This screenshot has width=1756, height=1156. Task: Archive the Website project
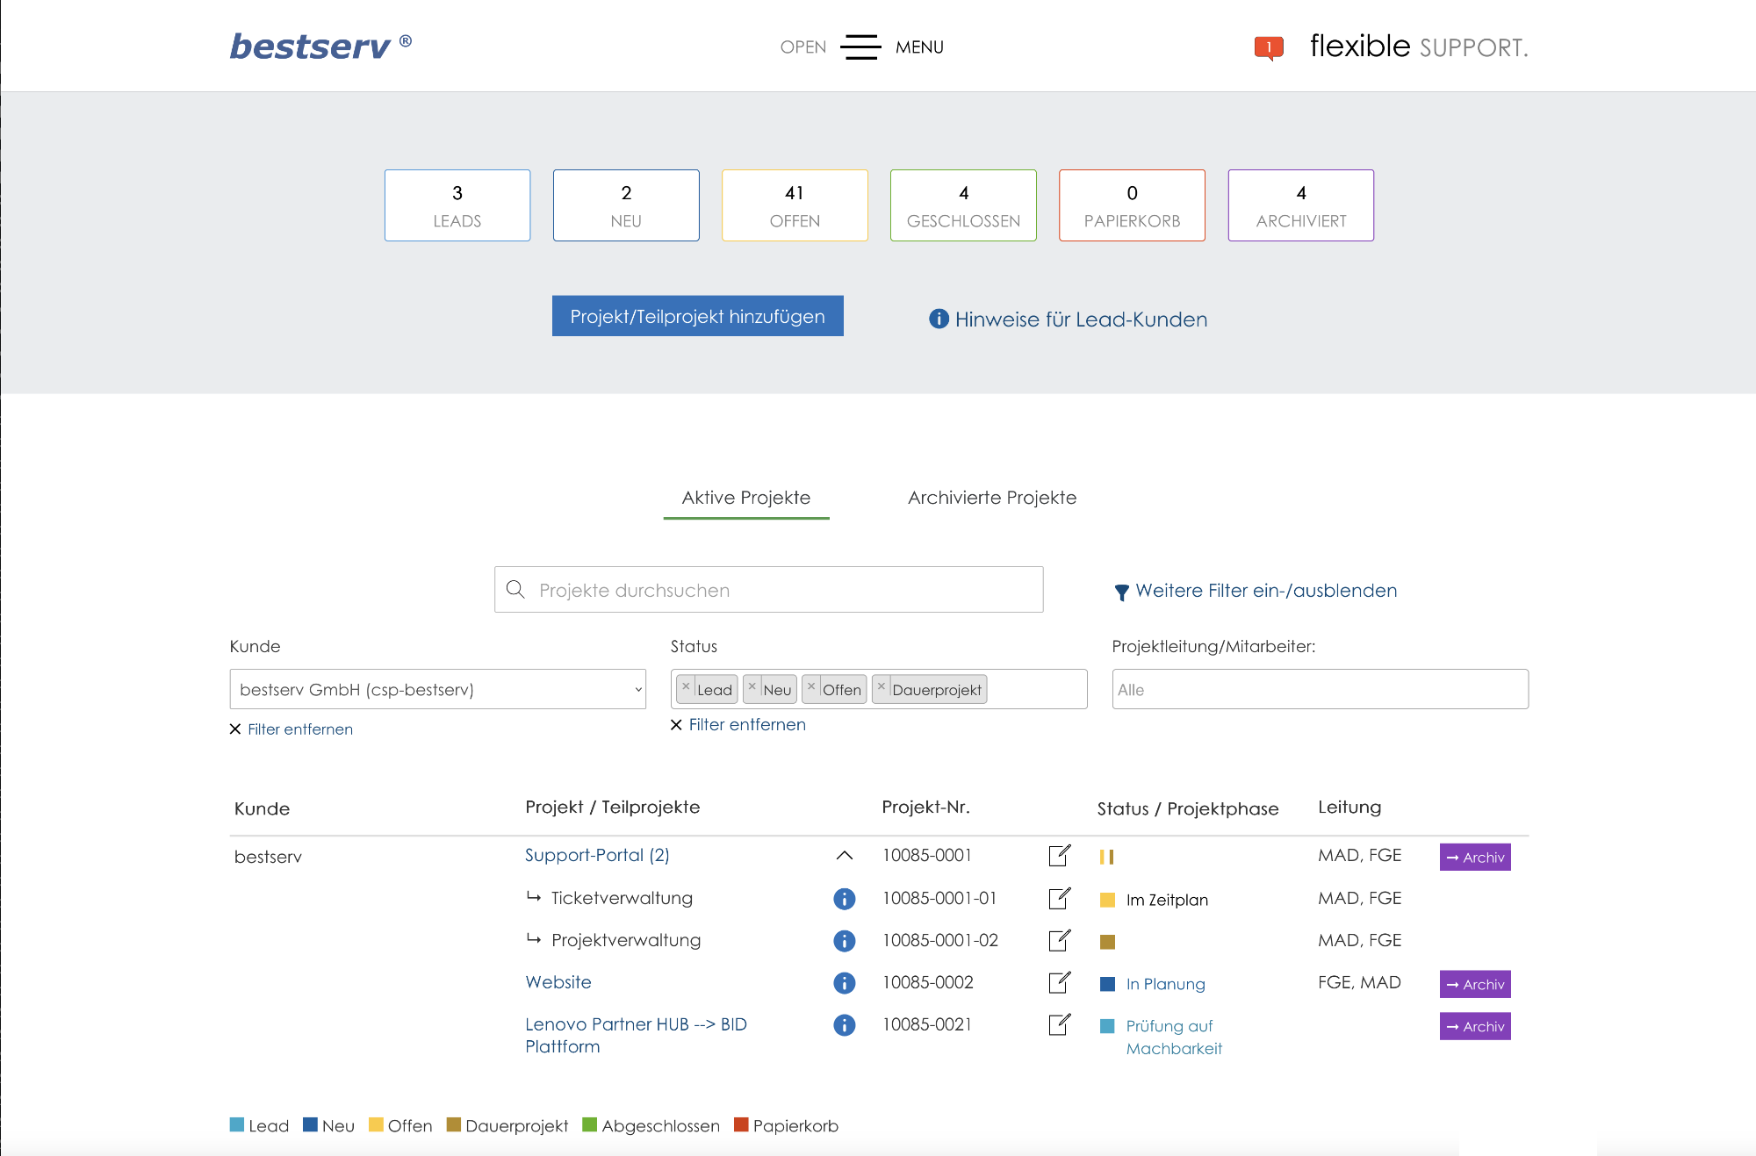click(x=1475, y=985)
